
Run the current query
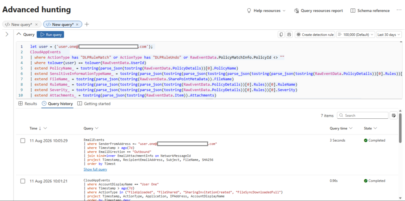tap(50, 34)
